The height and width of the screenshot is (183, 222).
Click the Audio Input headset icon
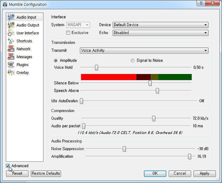tap(11, 17)
